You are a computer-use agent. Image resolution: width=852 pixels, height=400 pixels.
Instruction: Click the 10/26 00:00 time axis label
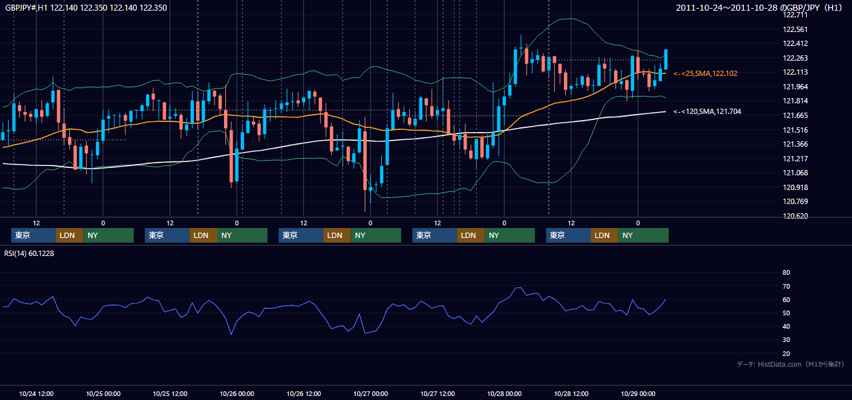tap(237, 393)
